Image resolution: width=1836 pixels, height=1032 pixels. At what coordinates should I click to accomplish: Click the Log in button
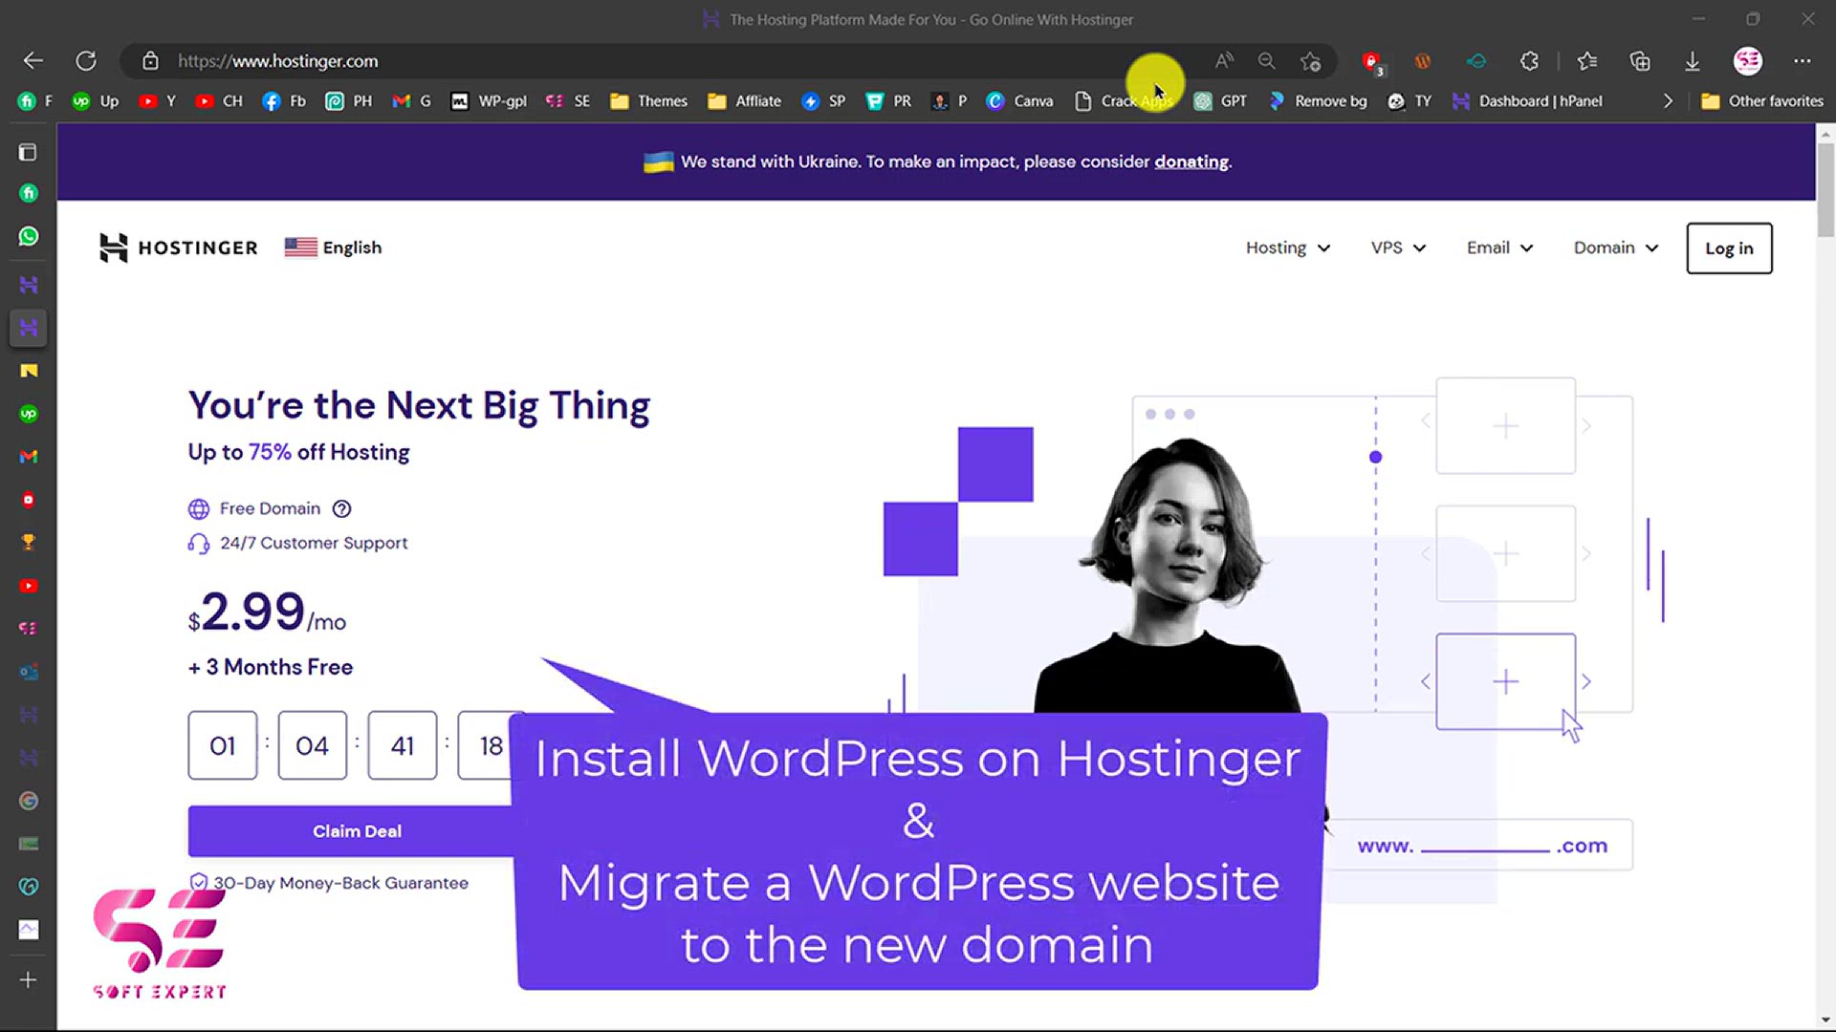(x=1729, y=248)
